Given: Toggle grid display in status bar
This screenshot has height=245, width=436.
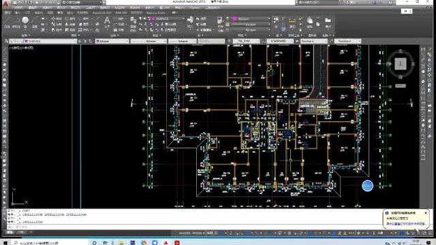Looking at the screenshot, I should pos(217,233).
